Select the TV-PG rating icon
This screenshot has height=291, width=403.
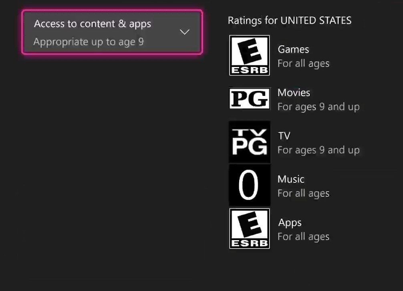(x=249, y=141)
